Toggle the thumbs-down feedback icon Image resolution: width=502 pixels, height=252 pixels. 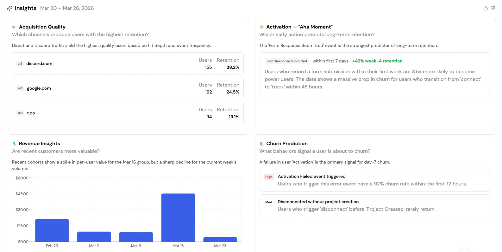click(493, 8)
